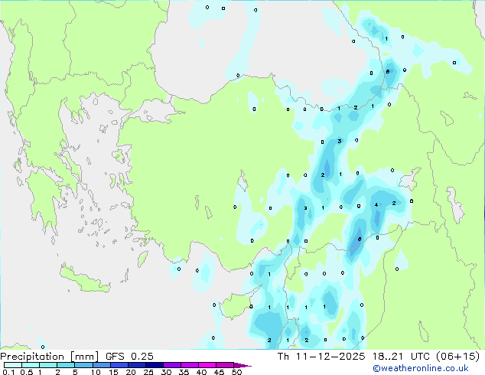Pick the 25–30 mm dark navy legend box
The height and width of the screenshot is (375, 485).
click(155, 365)
